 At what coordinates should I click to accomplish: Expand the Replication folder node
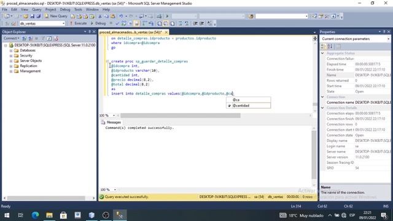[11, 66]
